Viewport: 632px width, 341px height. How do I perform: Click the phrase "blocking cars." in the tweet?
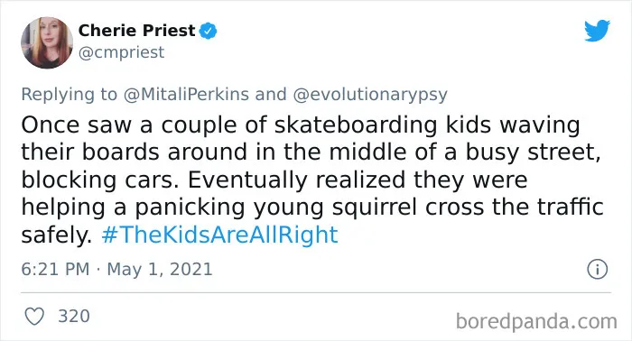tap(99, 180)
